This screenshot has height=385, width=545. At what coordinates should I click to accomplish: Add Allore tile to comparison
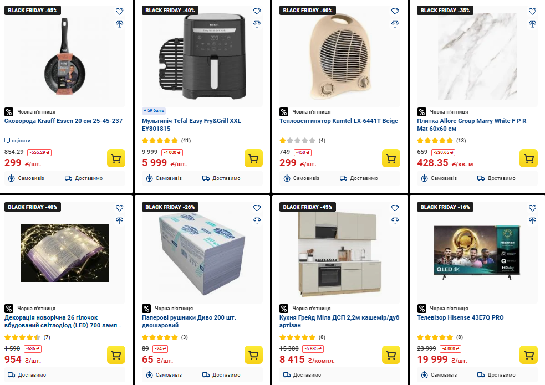click(x=532, y=23)
